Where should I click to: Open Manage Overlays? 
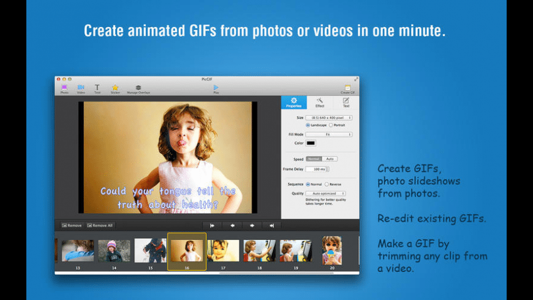(x=138, y=89)
